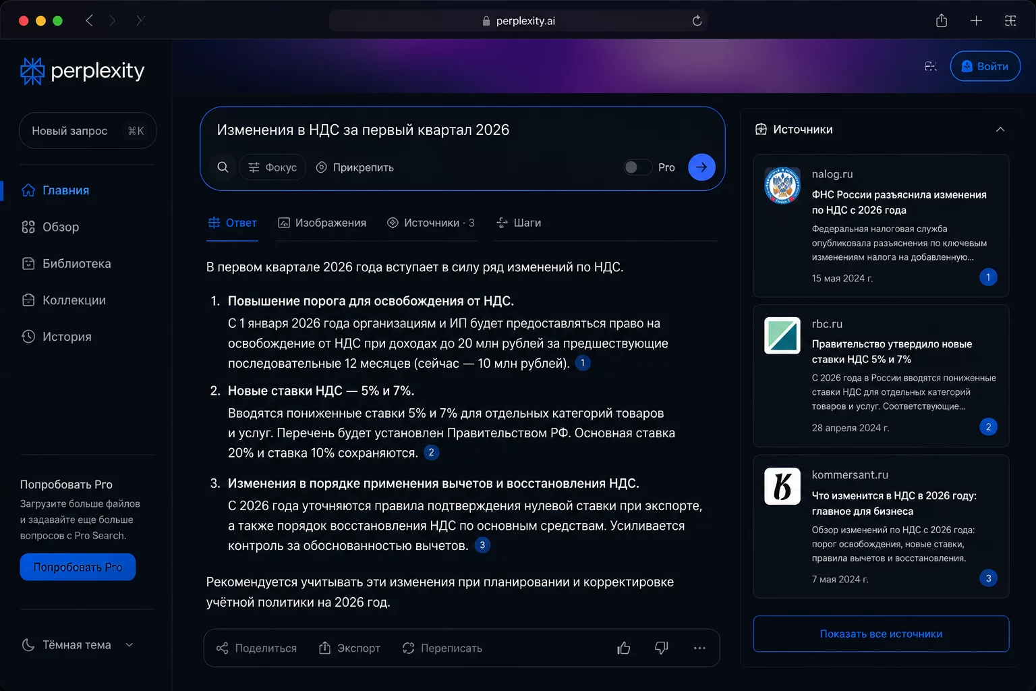This screenshot has height=691, width=1036.
Task: Open Обзор in the sidebar
Action: (51, 227)
